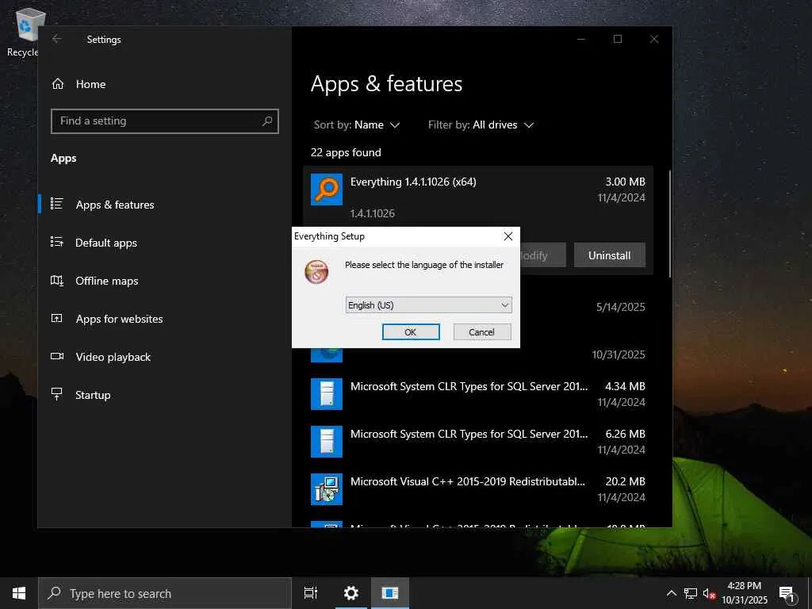The width and height of the screenshot is (812, 609).
Task: Open the network tray icon
Action: coord(691,593)
